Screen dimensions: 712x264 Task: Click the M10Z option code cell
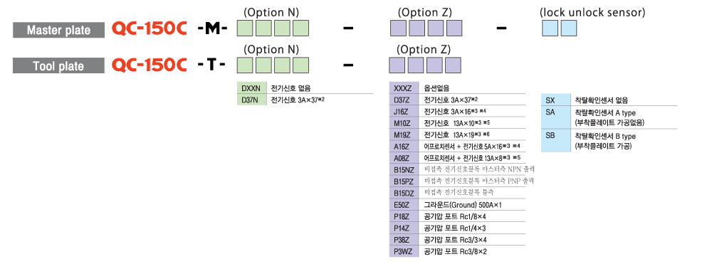(404, 123)
